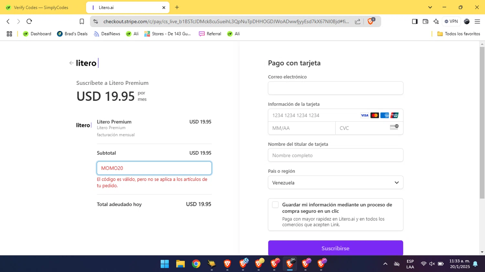This screenshot has height=272, width=485.
Task: Open Todos los favoritos folder
Action: click(x=458, y=34)
